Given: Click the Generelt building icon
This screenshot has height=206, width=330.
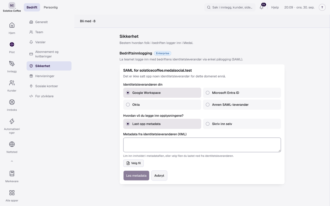Looking at the screenshot, I should pyautogui.click(x=31, y=22).
